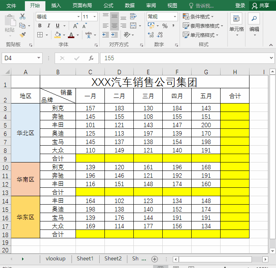Click the text orientation icon
This screenshot has width=276, height=268.
coord(127,35)
